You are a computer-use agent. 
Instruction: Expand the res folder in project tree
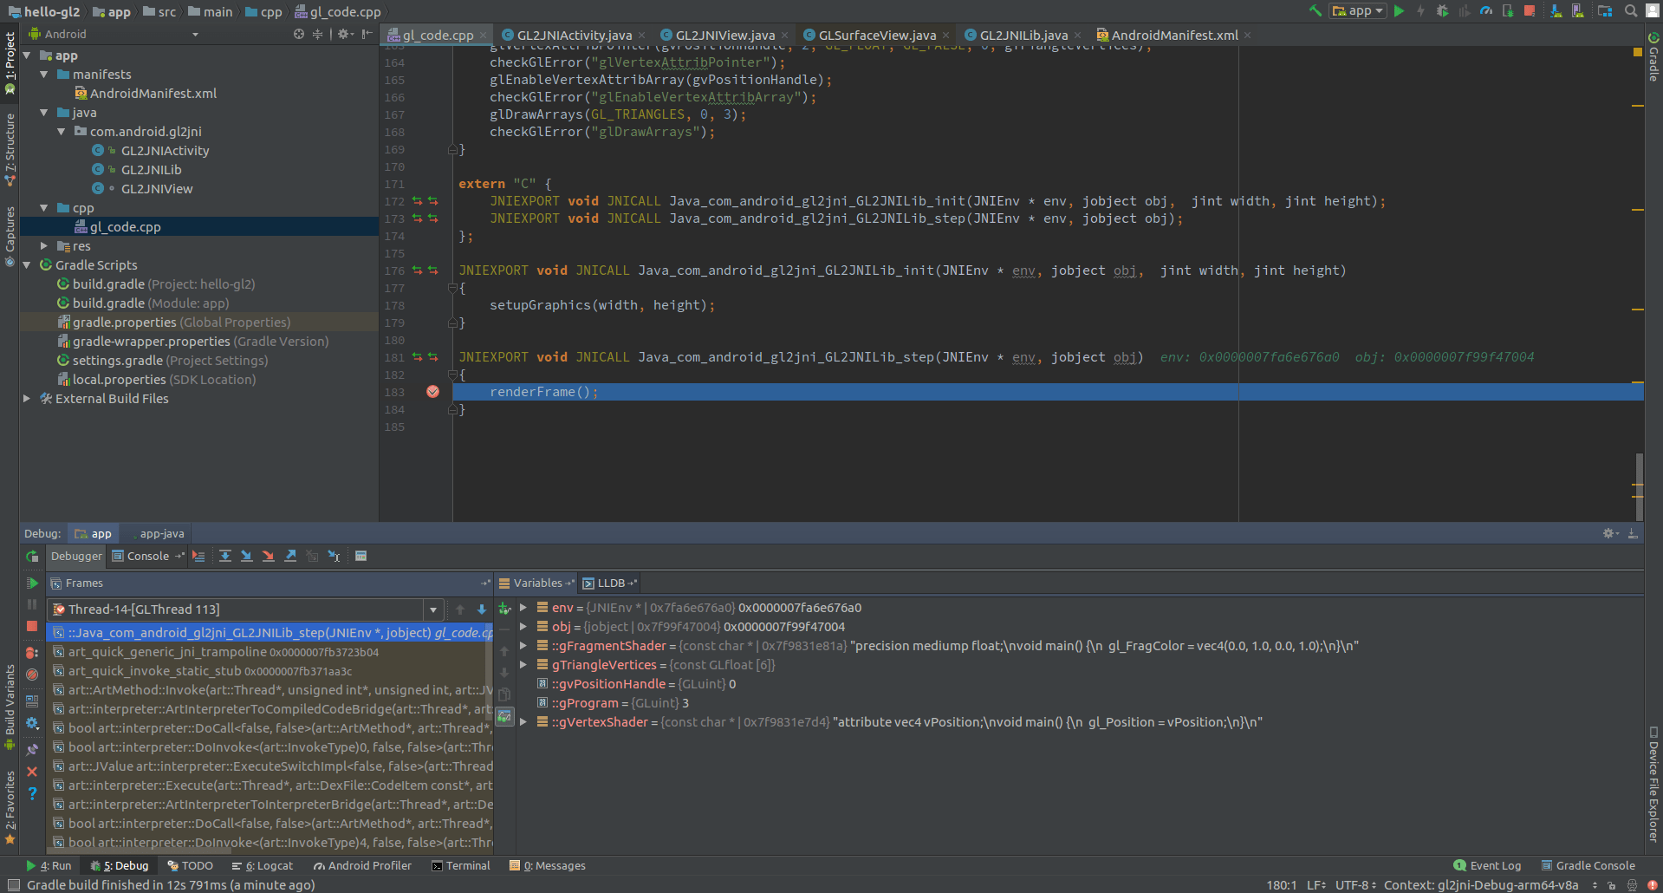[44, 246]
